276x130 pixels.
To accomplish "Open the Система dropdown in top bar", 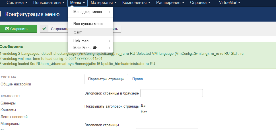I will [x=17, y=3].
